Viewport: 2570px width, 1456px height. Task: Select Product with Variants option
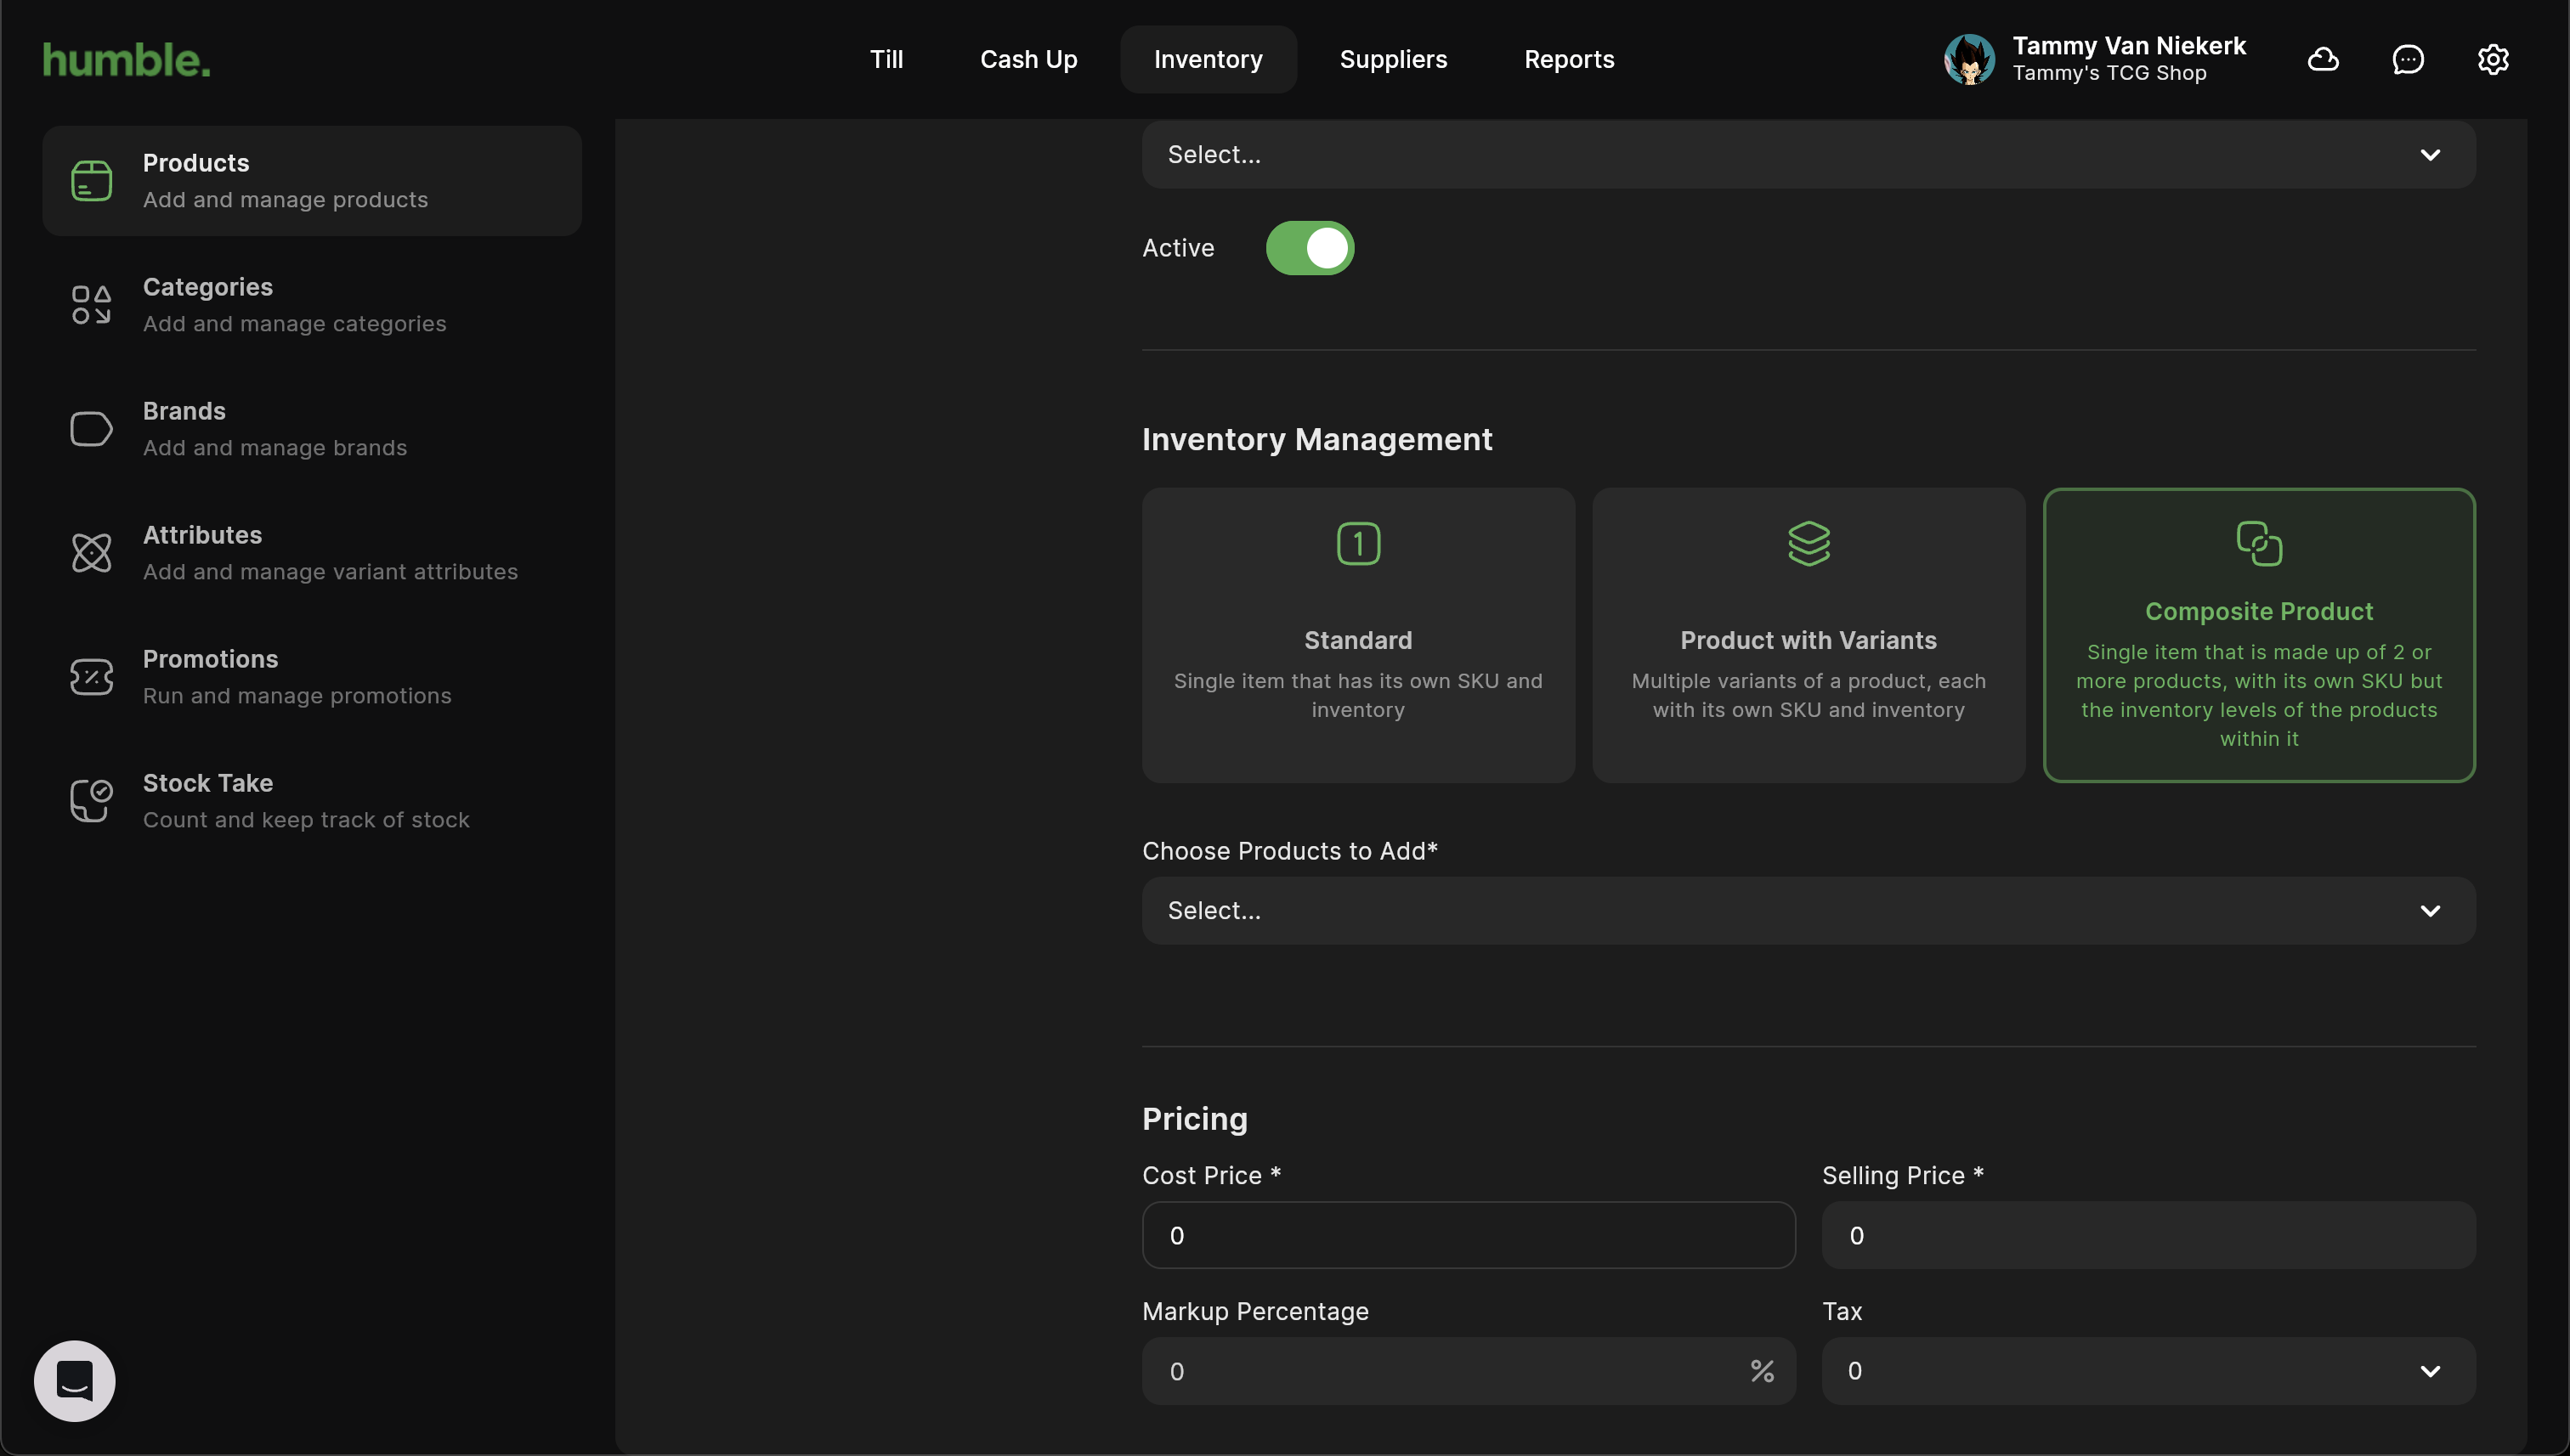[1808, 635]
